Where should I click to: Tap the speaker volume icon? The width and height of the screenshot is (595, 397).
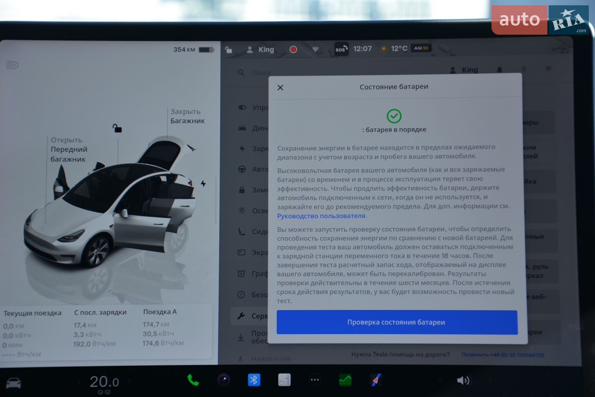pyautogui.click(x=463, y=381)
